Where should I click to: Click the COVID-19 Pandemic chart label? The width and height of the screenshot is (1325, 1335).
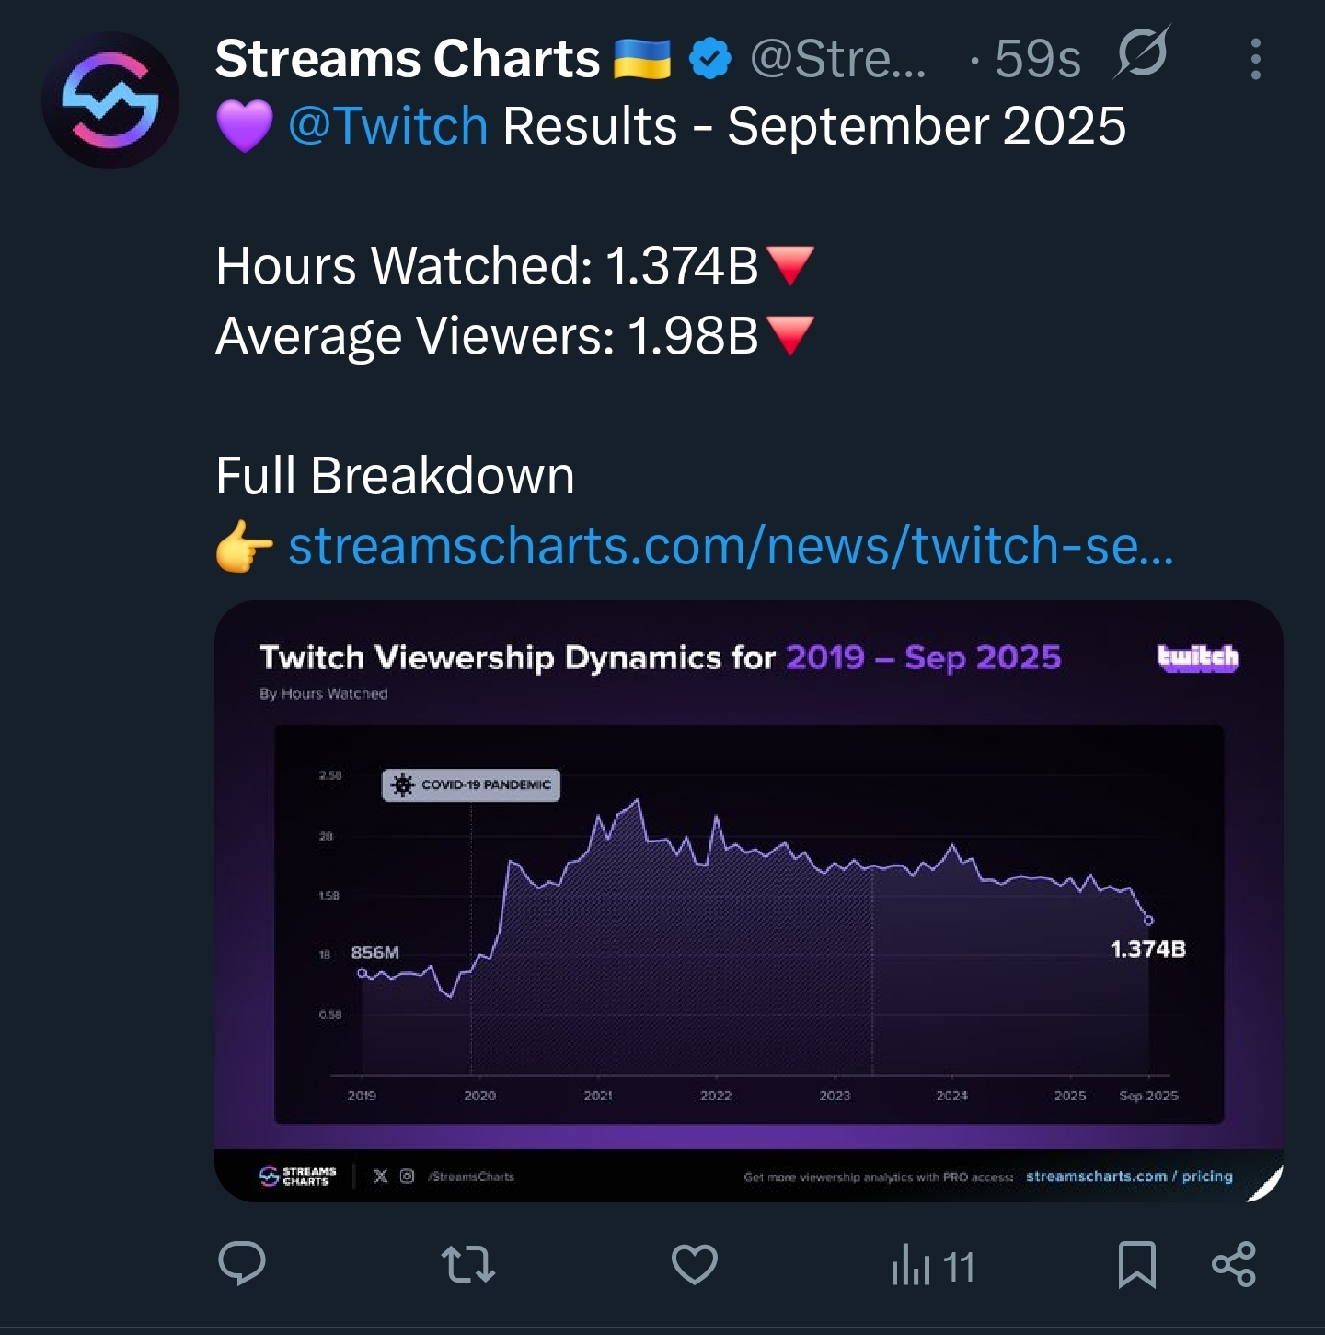tap(471, 785)
